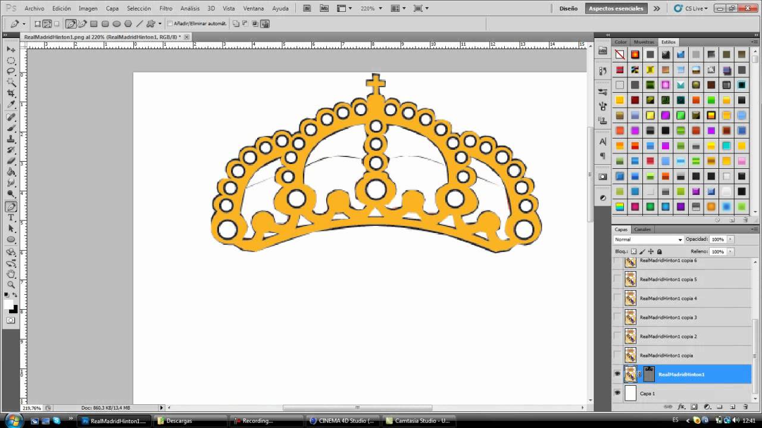Select the Zoom tool in toolbox
The image size is (762, 428).
[11, 285]
